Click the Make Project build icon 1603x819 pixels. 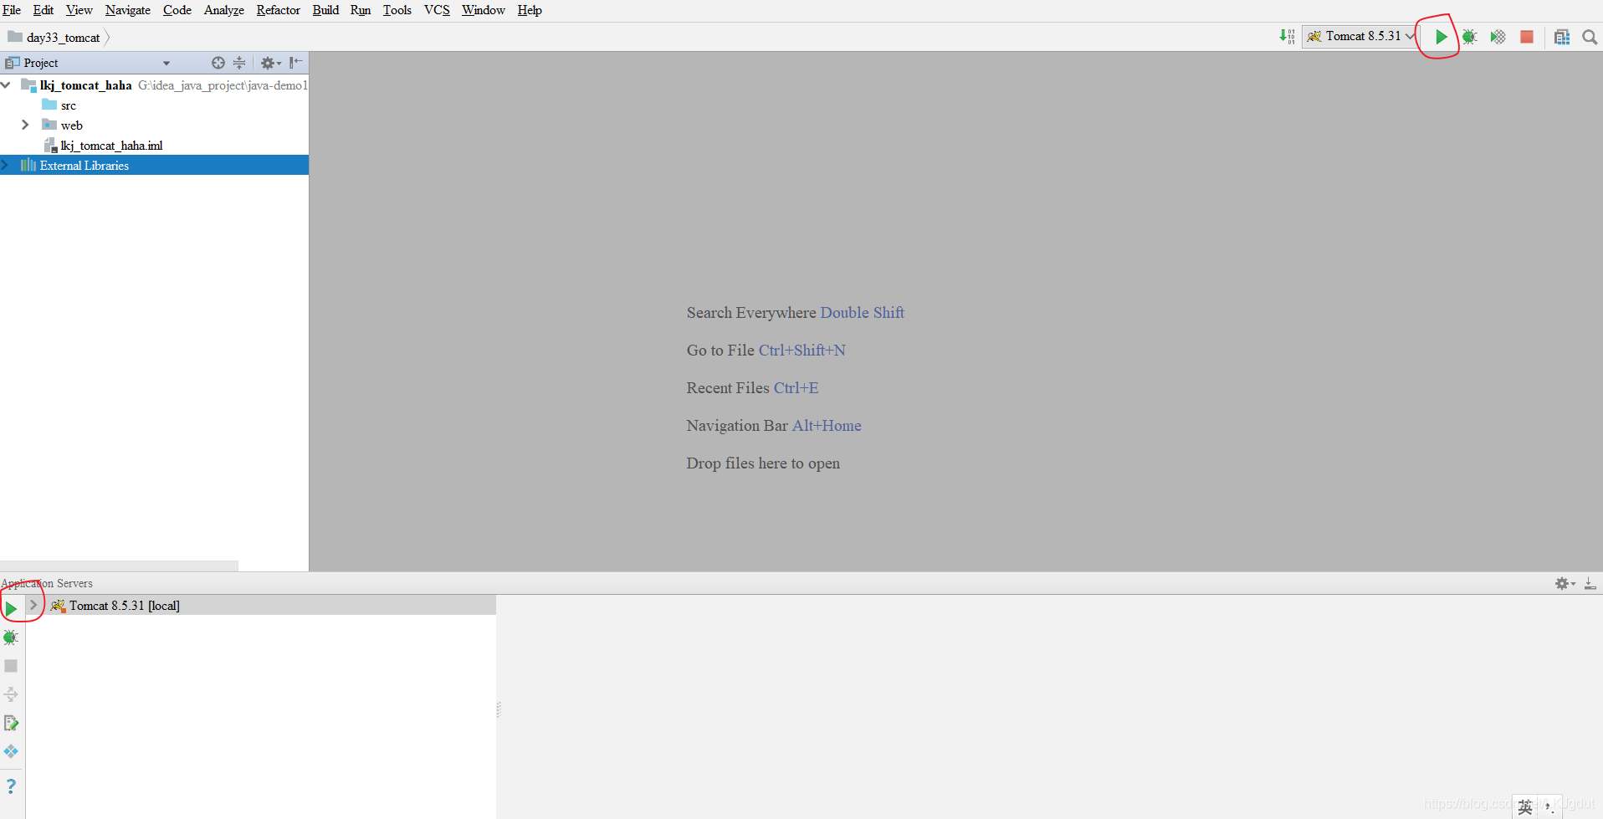click(1287, 36)
